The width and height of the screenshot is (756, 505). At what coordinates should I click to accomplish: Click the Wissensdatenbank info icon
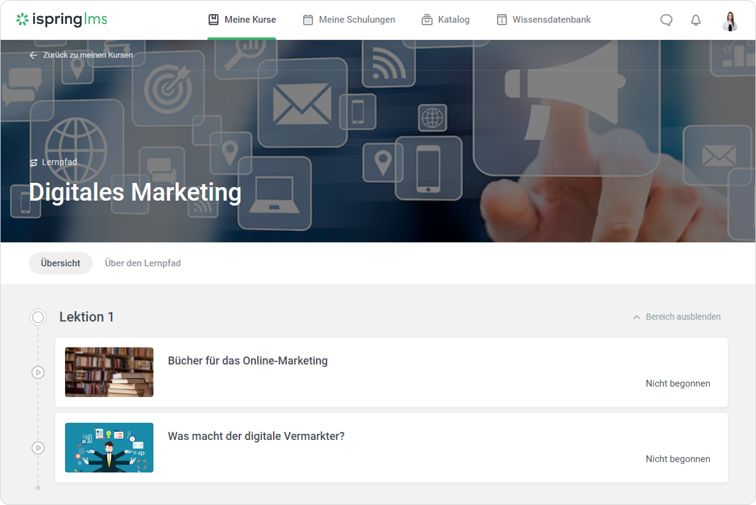click(x=502, y=20)
